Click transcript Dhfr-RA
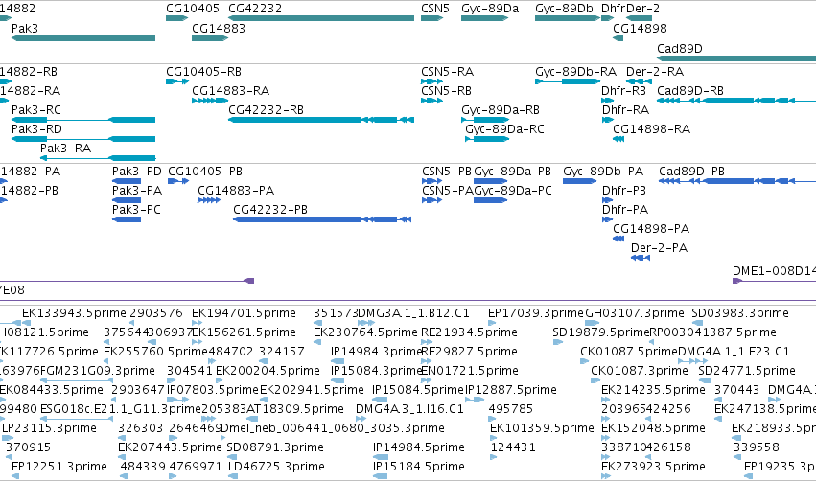The image size is (816, 481). coord(608,120)
